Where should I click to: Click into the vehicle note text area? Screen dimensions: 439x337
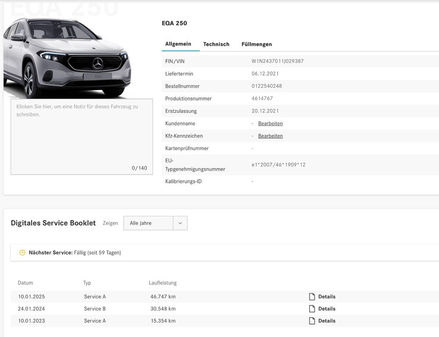click(x=82, y=136)
